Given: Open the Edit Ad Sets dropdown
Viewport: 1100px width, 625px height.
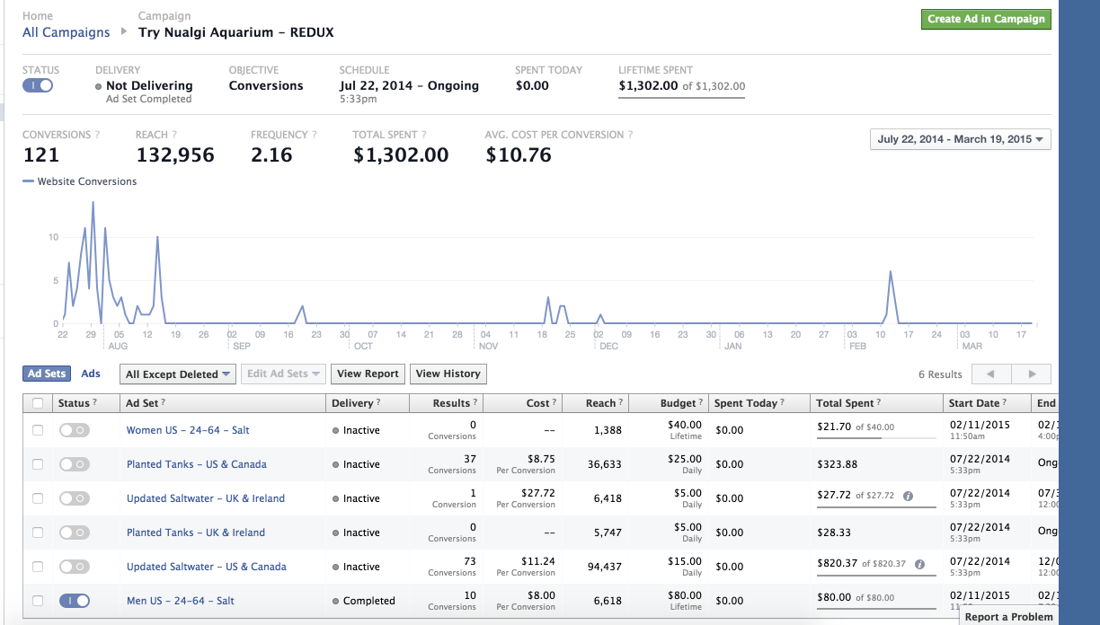Looking at the screenshot, I should (283, 374).
